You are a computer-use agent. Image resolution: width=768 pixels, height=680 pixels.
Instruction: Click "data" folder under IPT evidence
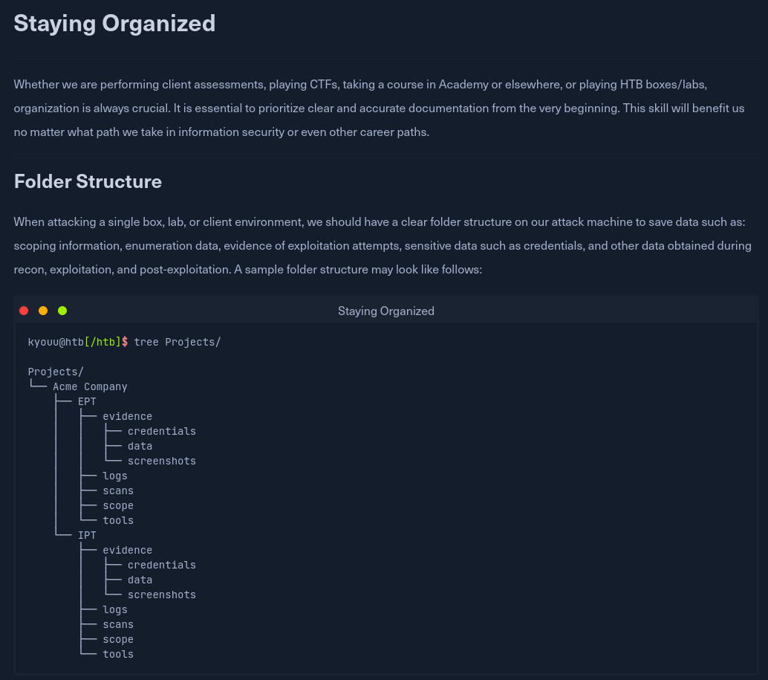[x=140, y=580]
